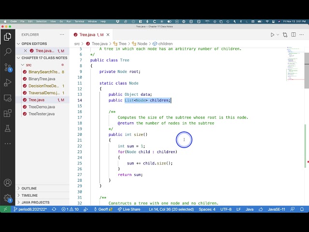This screenshot has width=309, height=232.
Task: Open the Testing flask view
Action: coord(8,129)
